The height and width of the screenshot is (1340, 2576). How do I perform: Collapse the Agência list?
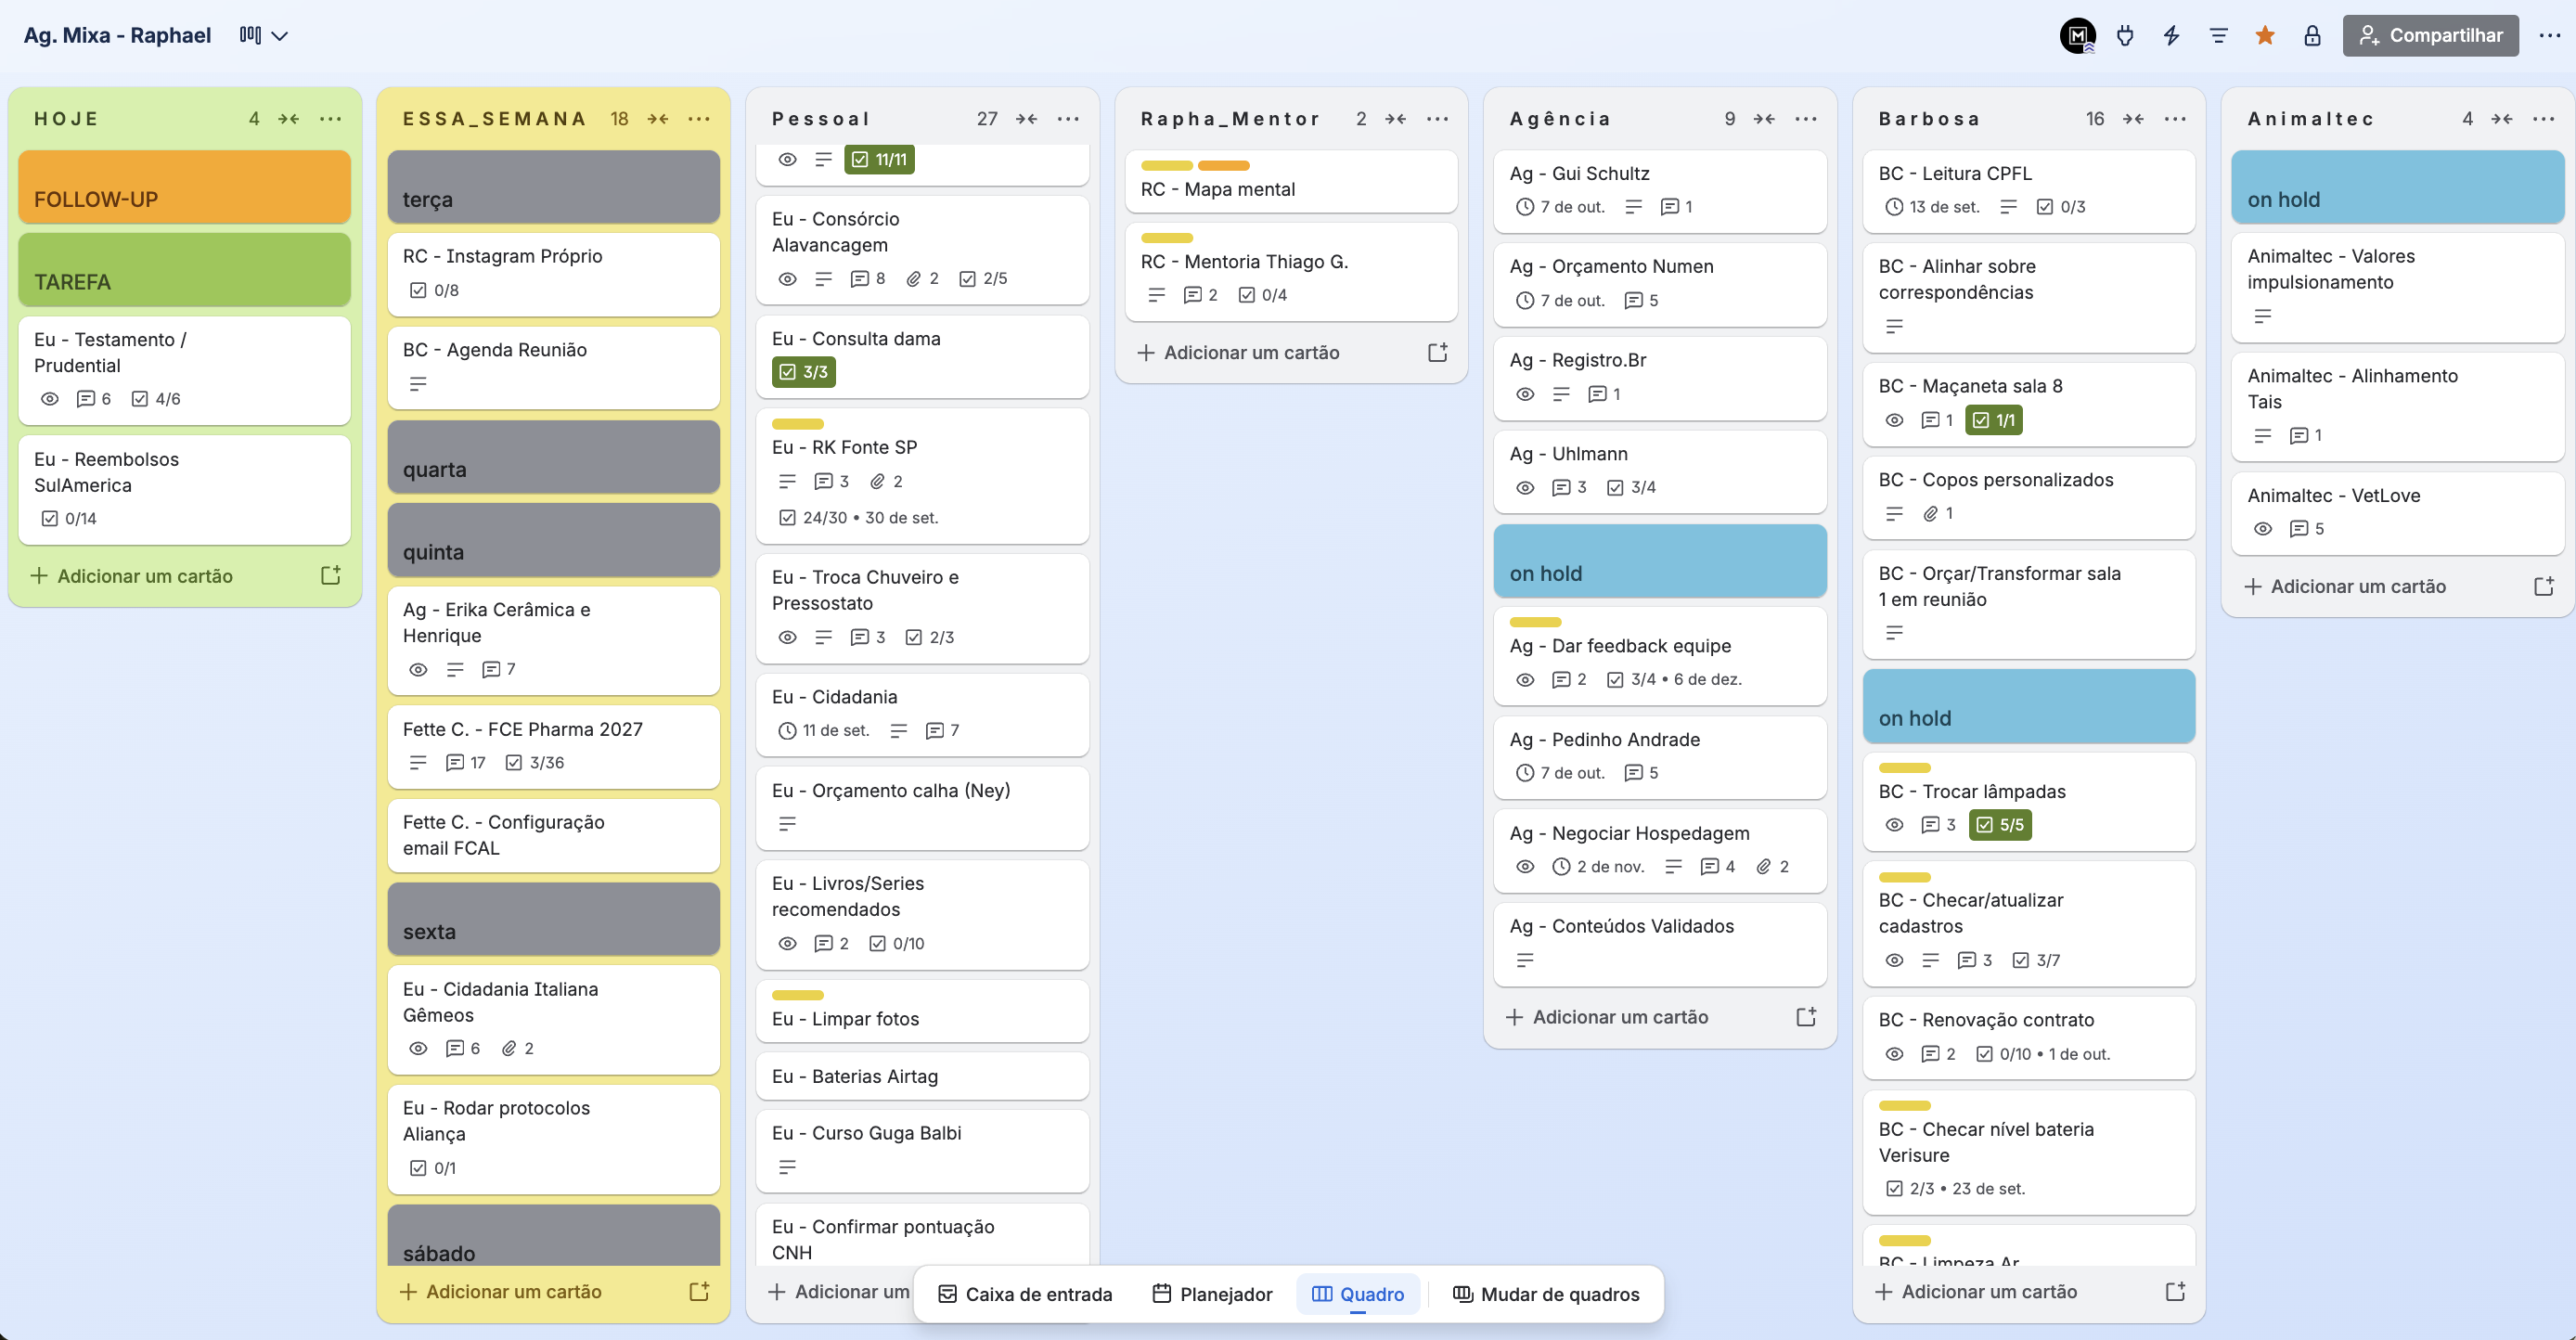1765,119
